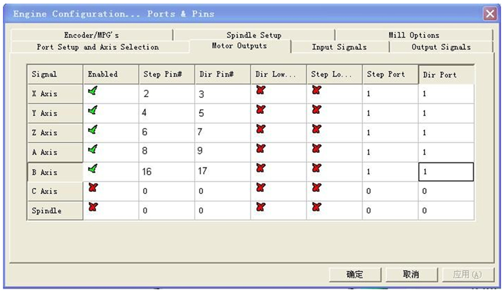
Task: Click the 确定 (OK) button
Action: tap(355, 275)
